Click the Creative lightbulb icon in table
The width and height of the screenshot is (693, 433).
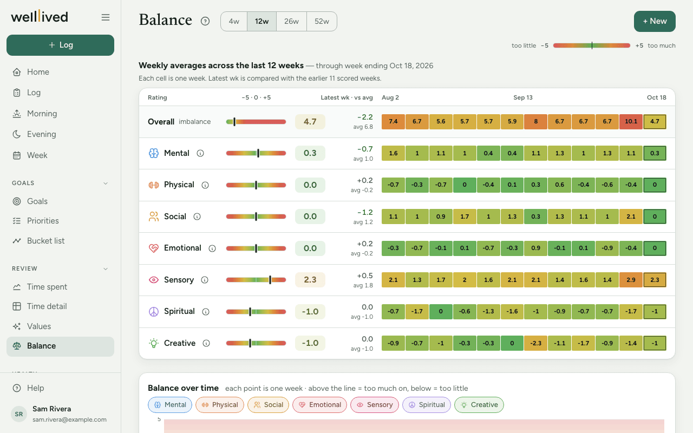click(154, 343)
